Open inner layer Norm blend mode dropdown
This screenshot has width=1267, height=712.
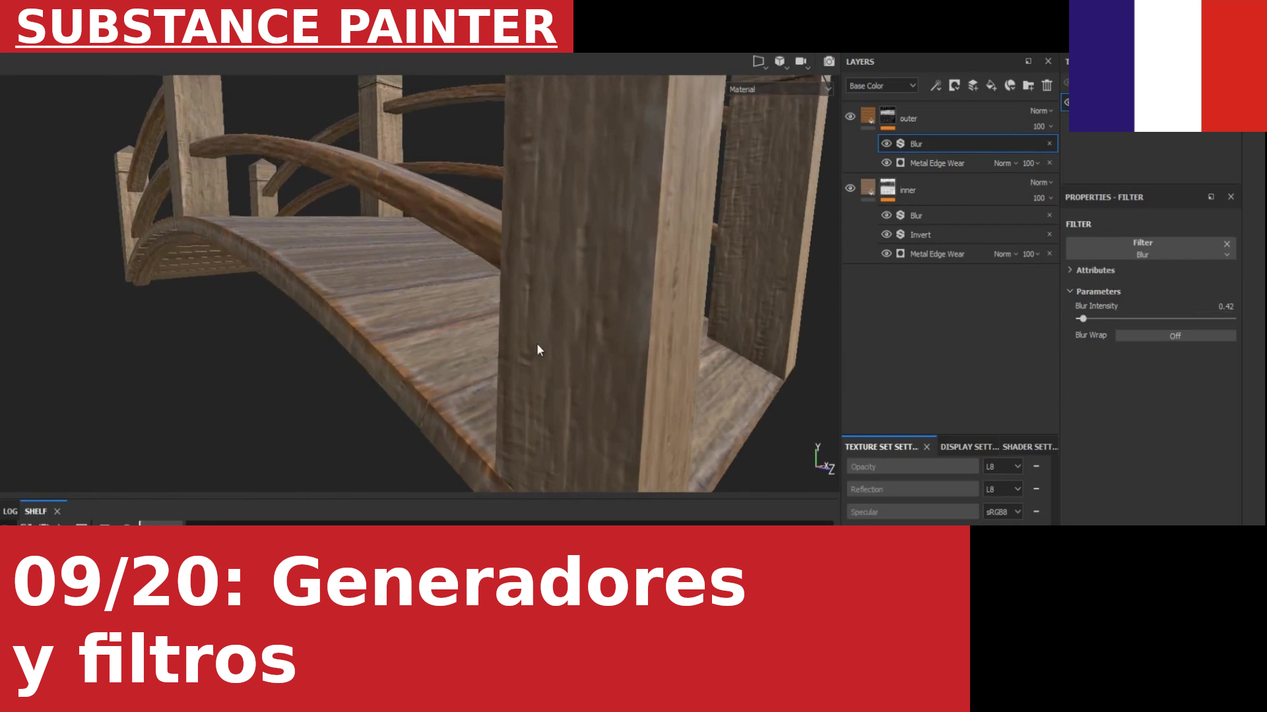1041,183
